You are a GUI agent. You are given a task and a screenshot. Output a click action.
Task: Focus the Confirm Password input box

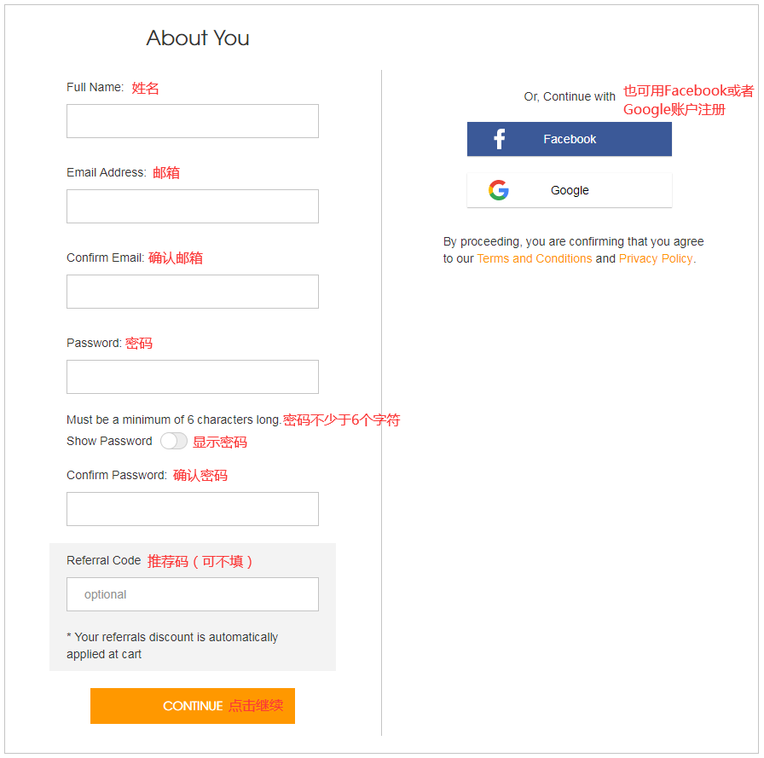(193, 509)
